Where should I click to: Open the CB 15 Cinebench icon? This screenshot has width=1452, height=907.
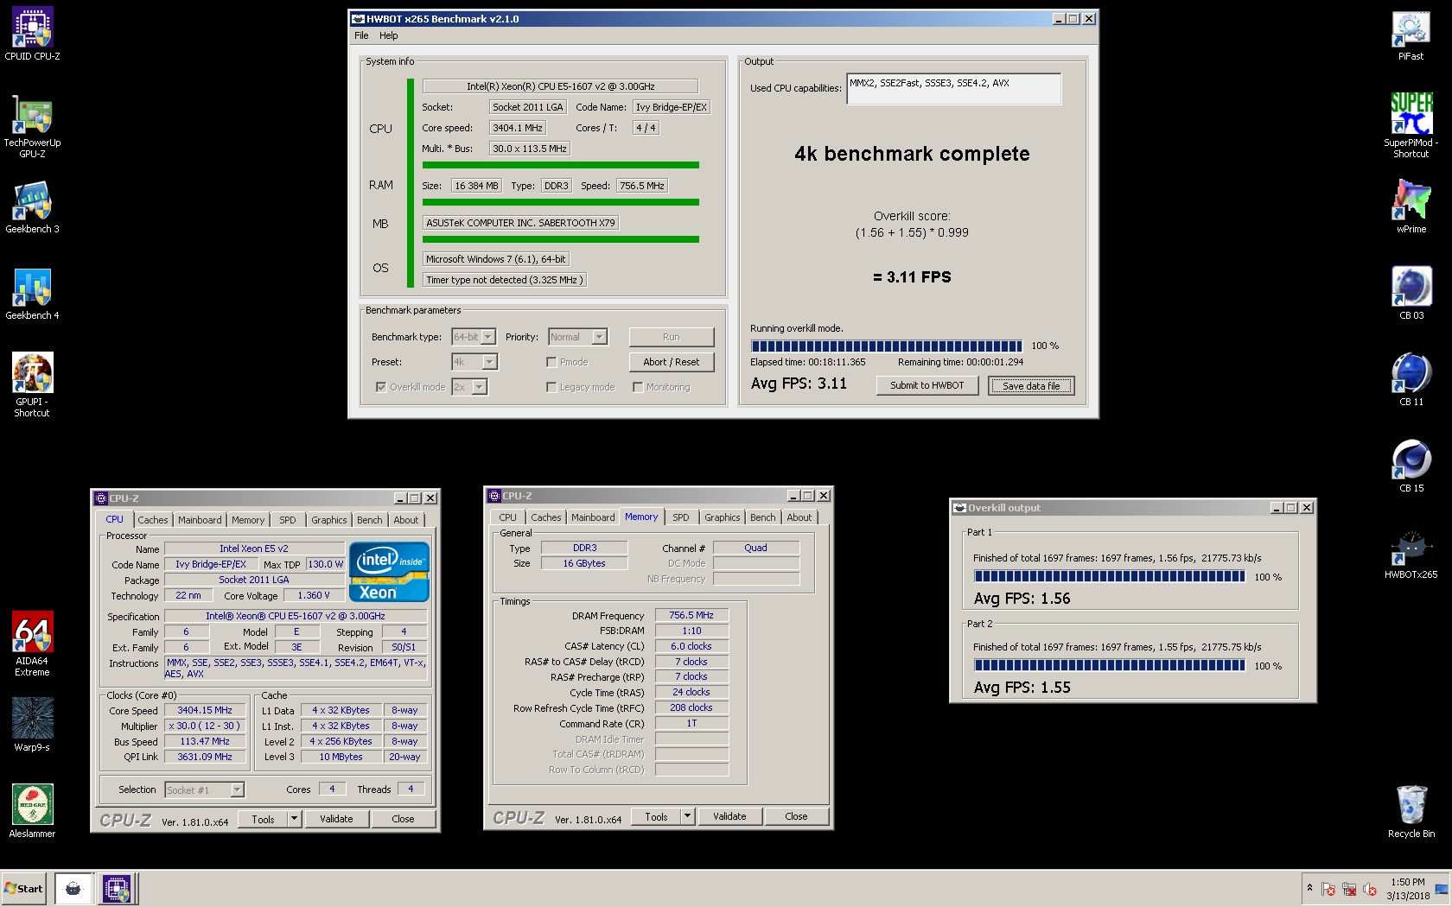click(x=1411, y=466)
